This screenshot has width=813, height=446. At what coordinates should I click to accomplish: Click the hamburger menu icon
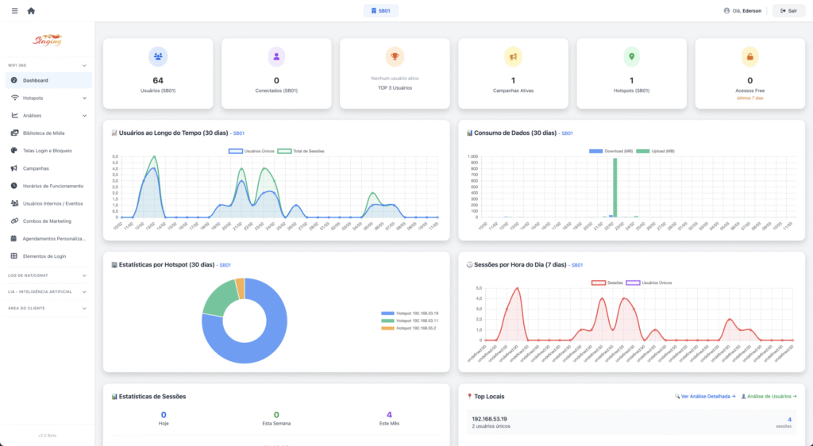click(x=14, y=11)
